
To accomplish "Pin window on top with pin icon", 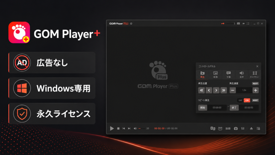I will (x=243, y=24).
